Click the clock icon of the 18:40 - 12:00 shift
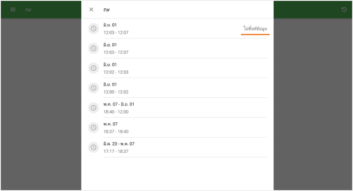The width and height of the screenshot is (353, 191). tap(93, 108)
